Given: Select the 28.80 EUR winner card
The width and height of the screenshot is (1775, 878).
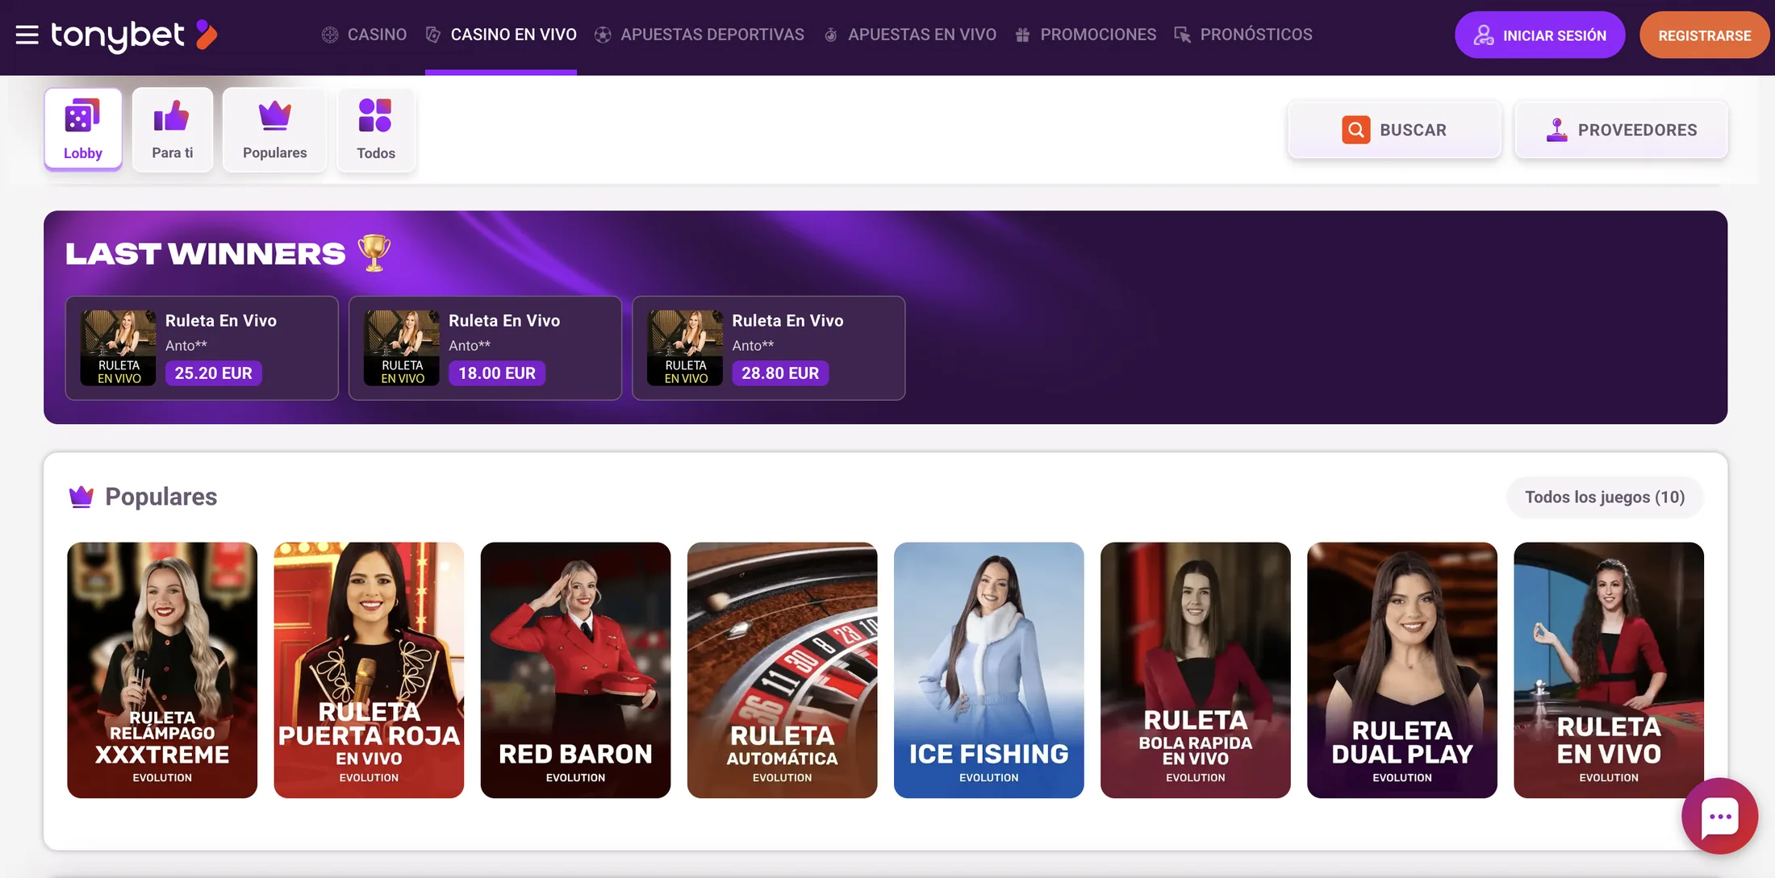Looking at the screenshot, I should click(x=768, y=348).
